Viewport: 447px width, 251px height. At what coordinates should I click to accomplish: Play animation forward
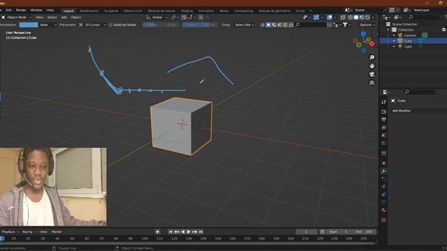[x=189, y=232]
